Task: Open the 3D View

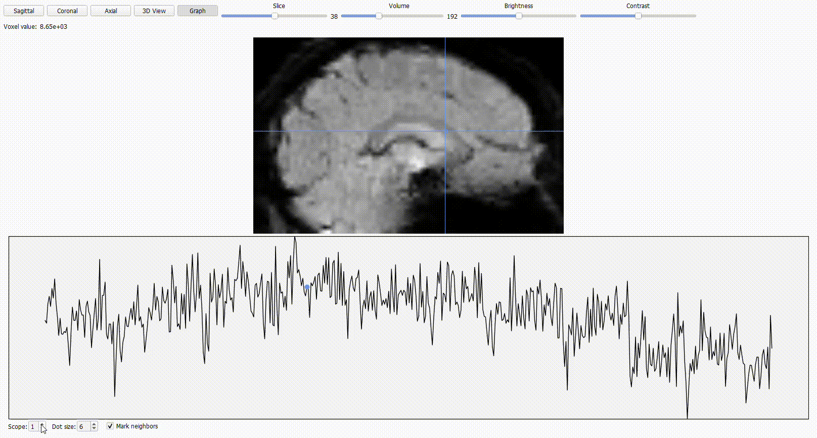Action: point(154,11)
